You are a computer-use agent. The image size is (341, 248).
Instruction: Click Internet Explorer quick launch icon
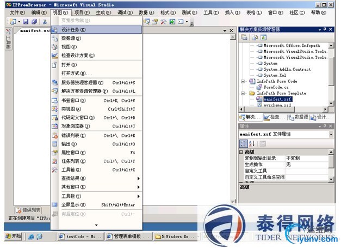[32, 237]
